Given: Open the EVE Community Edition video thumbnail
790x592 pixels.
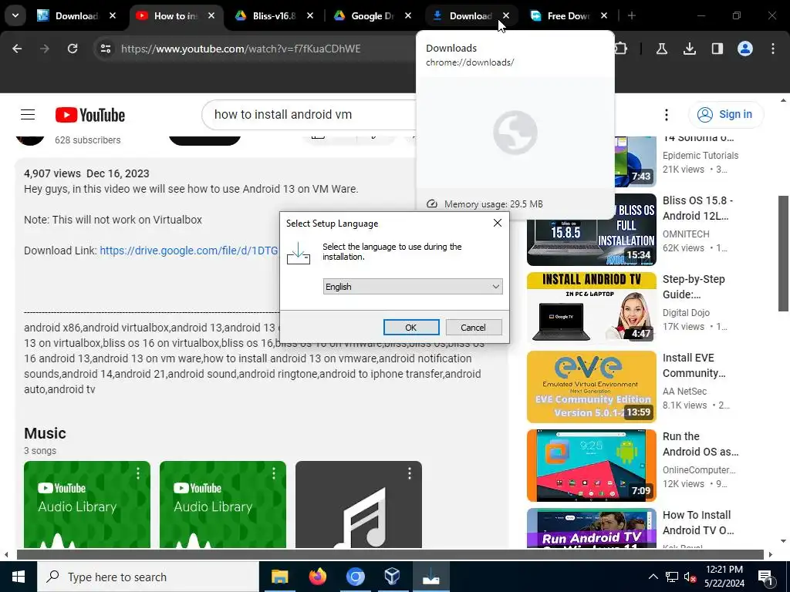Looking at the screenshot, I should (592, 387).
